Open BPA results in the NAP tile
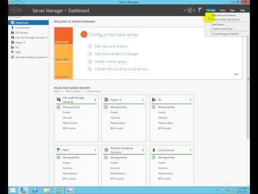 pyautogui.click(x=69, y=178)
